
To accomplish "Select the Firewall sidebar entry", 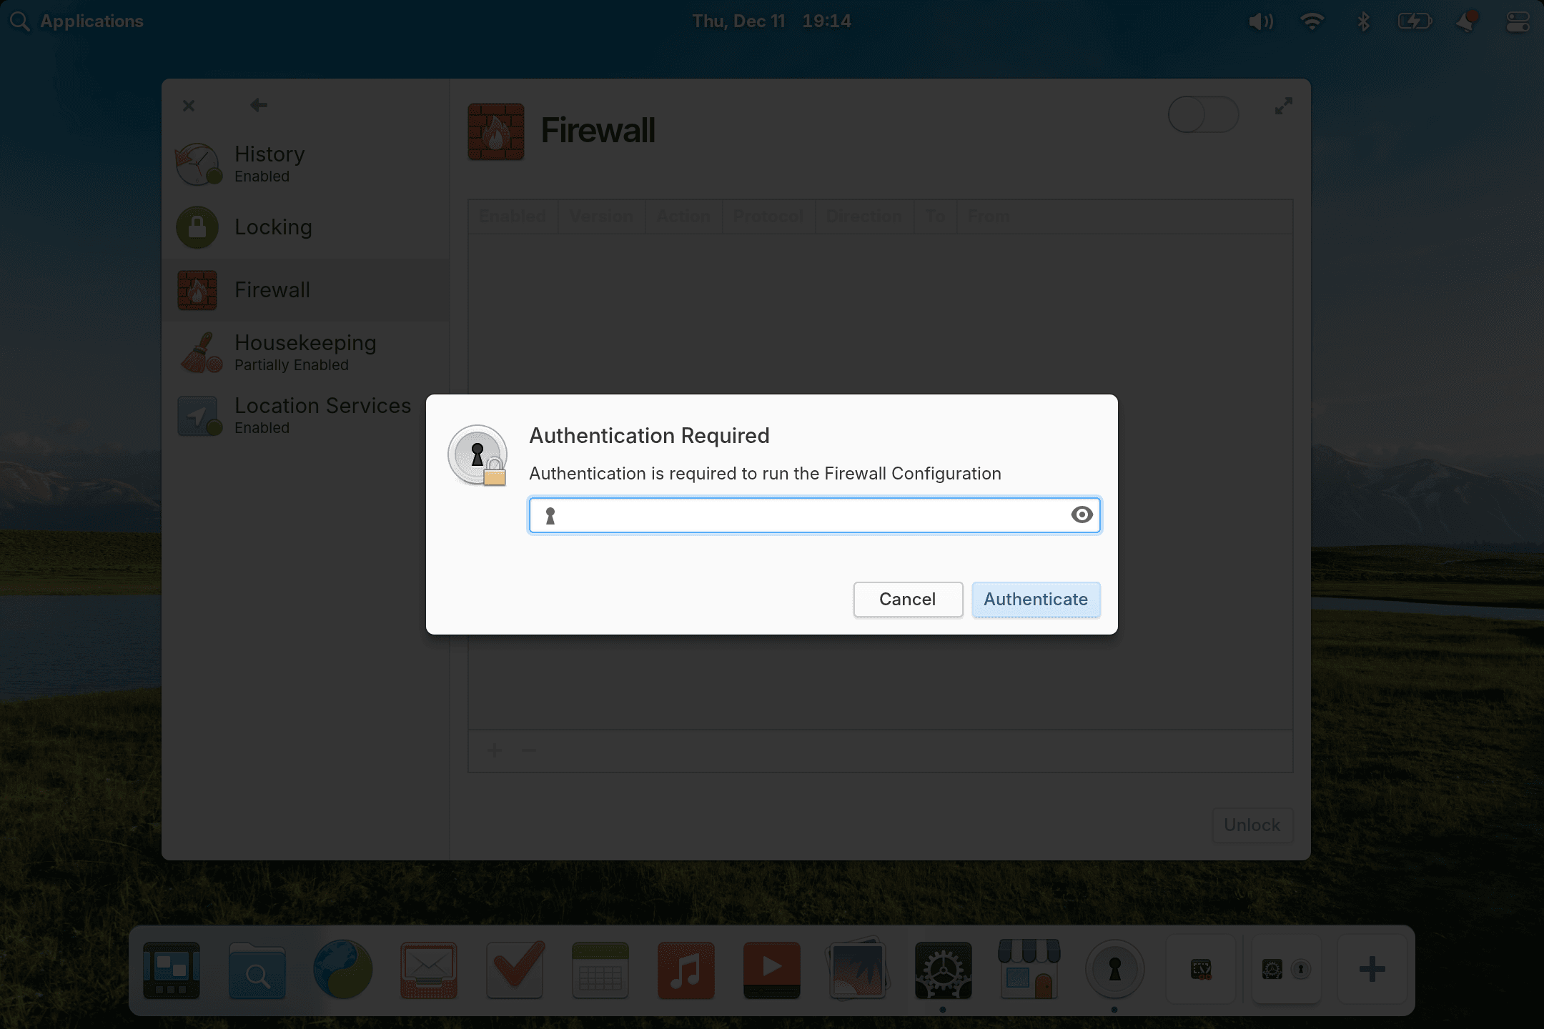I will 272,289.
